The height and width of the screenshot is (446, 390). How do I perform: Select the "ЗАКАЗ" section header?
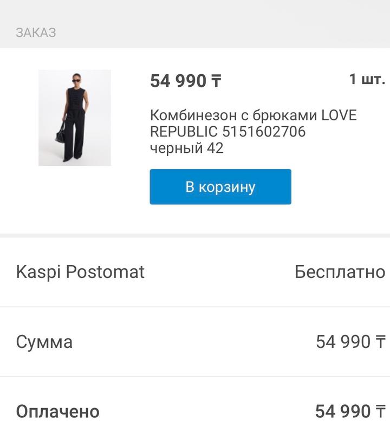(36, 33)
